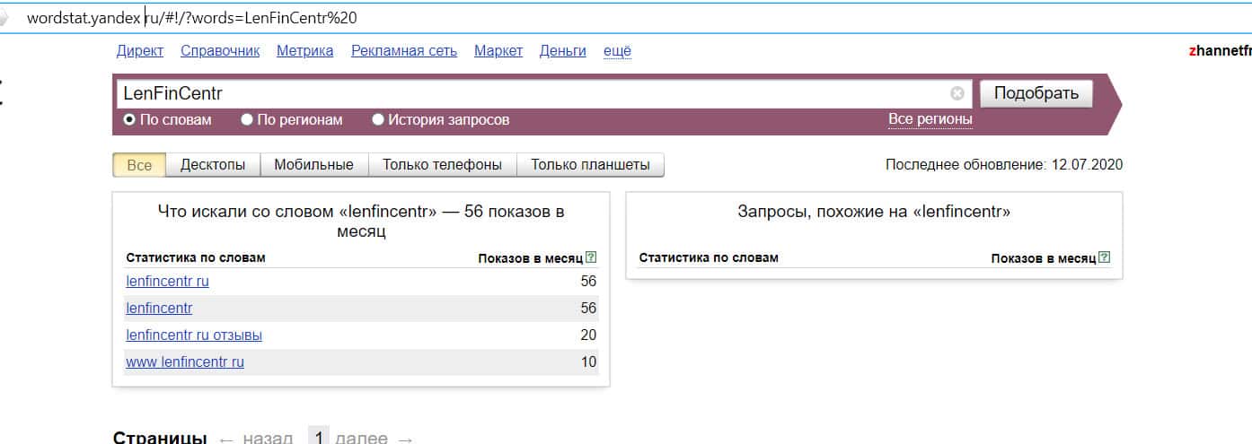Open the 'lenfincentr ru отзывы' query link
1252x444 pixels.
pyautogui.click(x=194, y=335)
